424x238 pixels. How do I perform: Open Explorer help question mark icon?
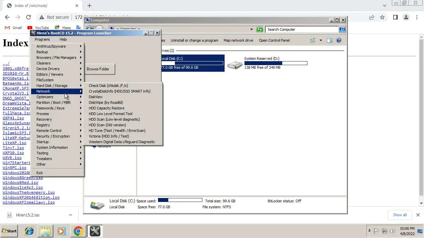click(339, 40)
